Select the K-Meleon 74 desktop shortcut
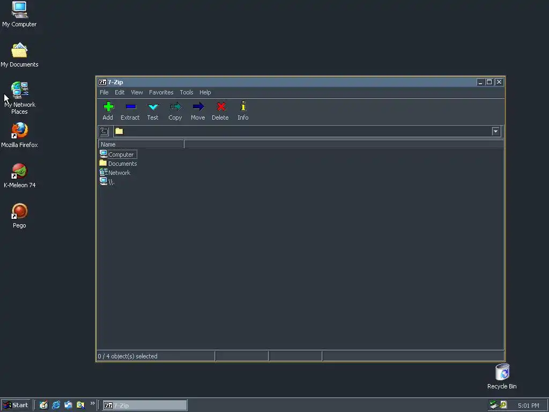The image size is (549, 412). [x=19, y=175]
